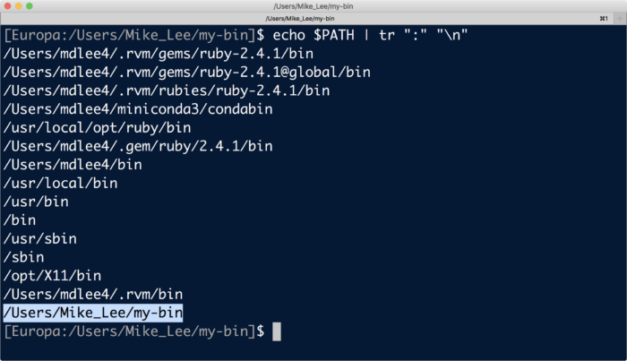Click the /Users/mdlee4/.rvm/bin path line
The width and height of the screenshot is (627, 361).
coord(93,294)
